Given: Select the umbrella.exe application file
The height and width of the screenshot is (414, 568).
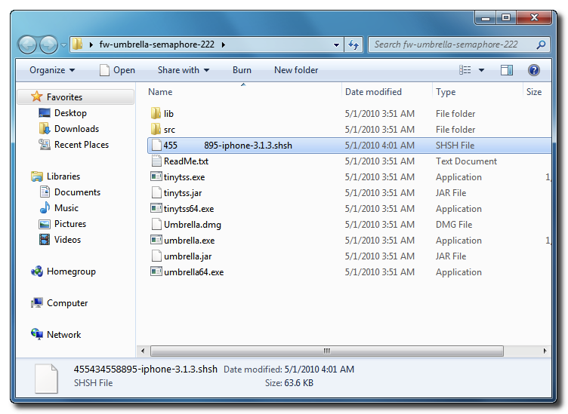Looking at the screenshot, I should (x=189, y=241).
